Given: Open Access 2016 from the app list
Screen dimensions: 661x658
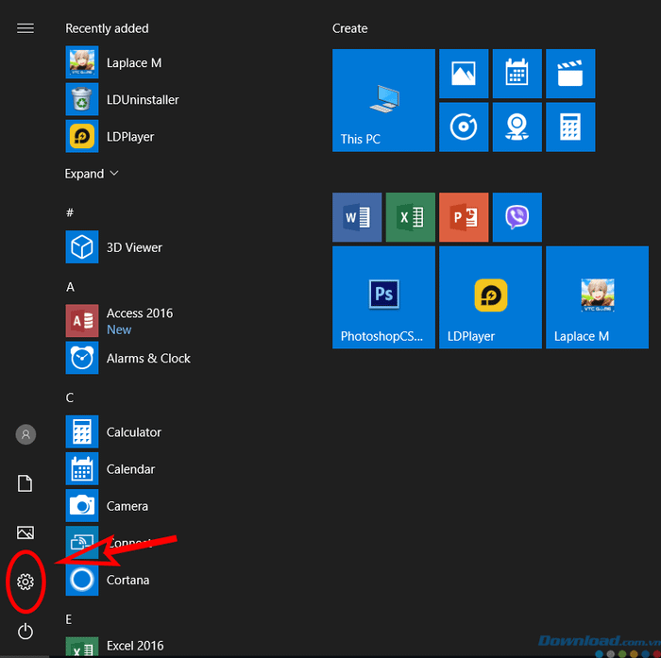Looking at the screenshot, I should pyautogui.click(x=119, y=321).
